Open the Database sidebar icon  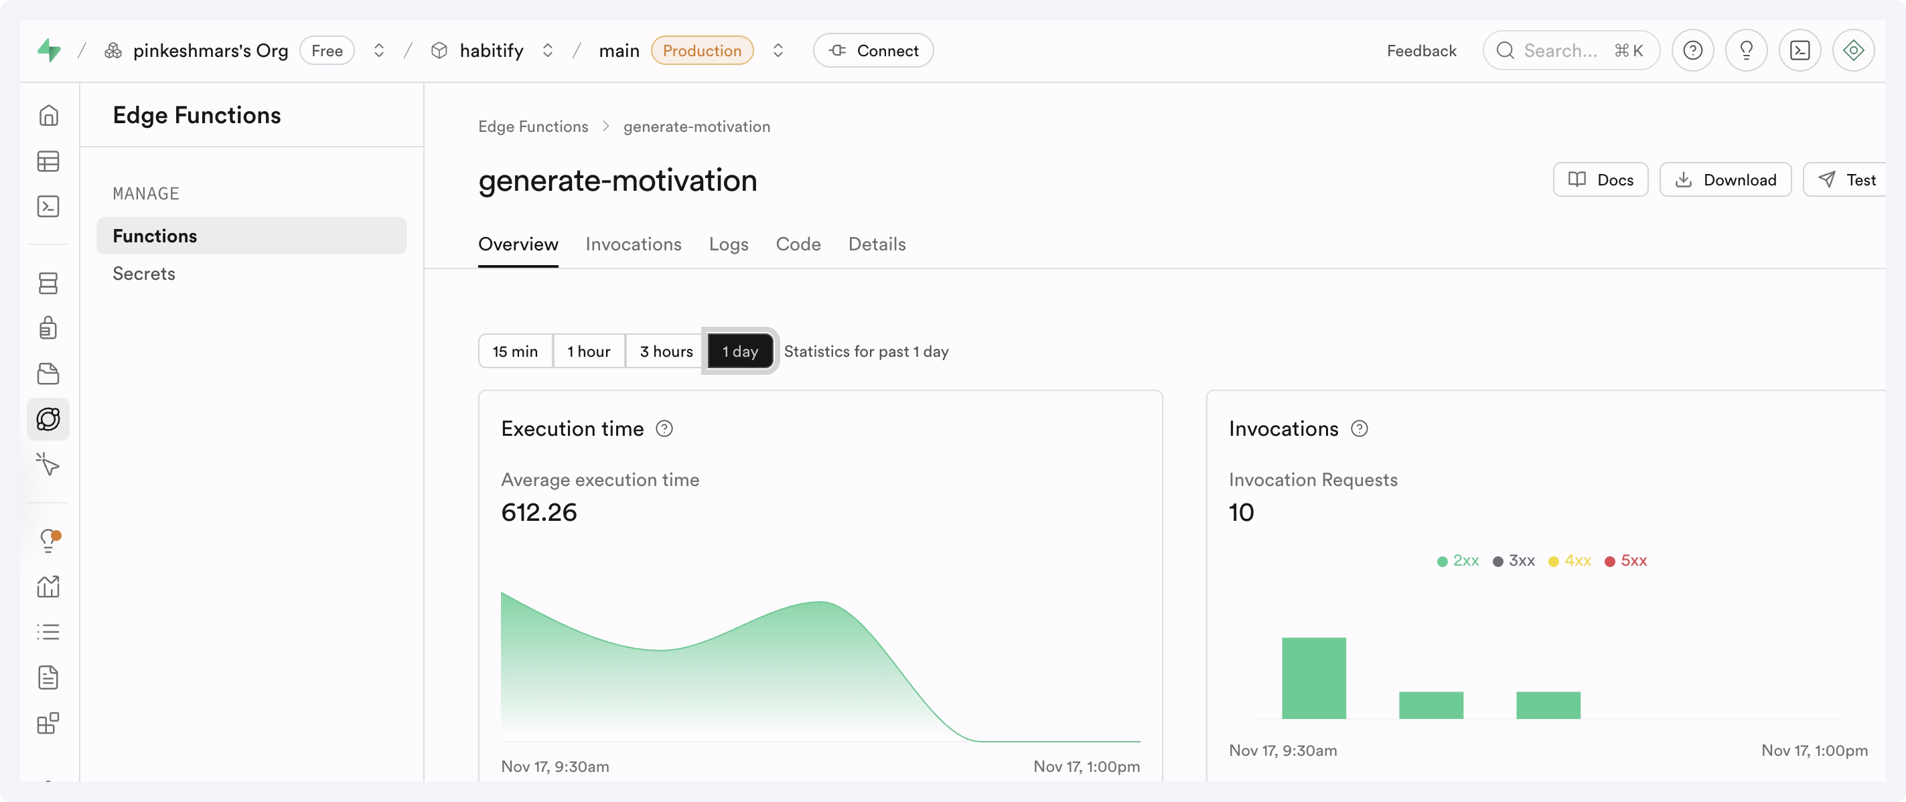click(48, 283)
